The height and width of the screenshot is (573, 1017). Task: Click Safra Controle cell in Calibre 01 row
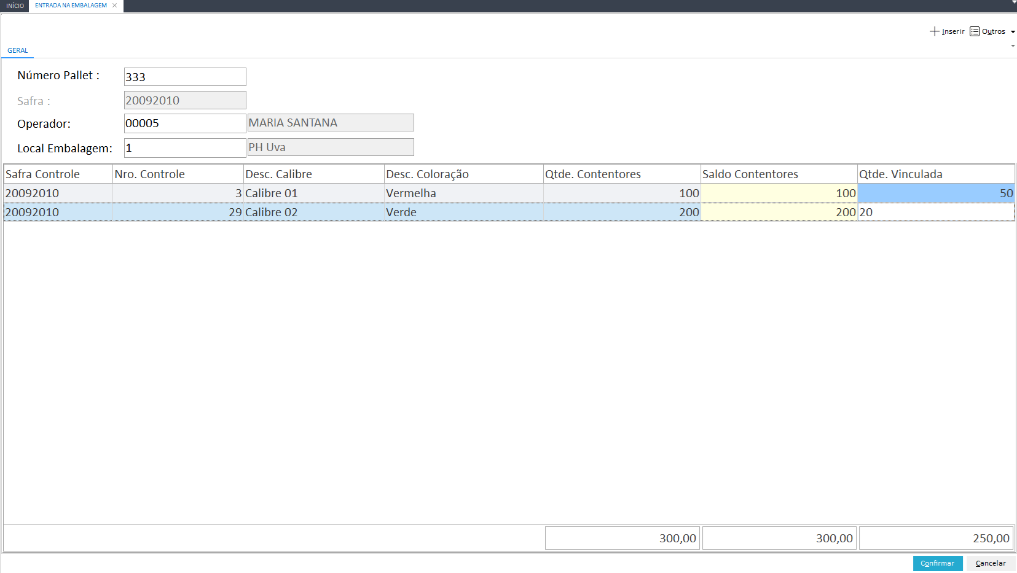58,193
